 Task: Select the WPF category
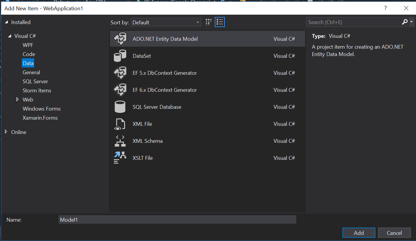click(28, 45)
